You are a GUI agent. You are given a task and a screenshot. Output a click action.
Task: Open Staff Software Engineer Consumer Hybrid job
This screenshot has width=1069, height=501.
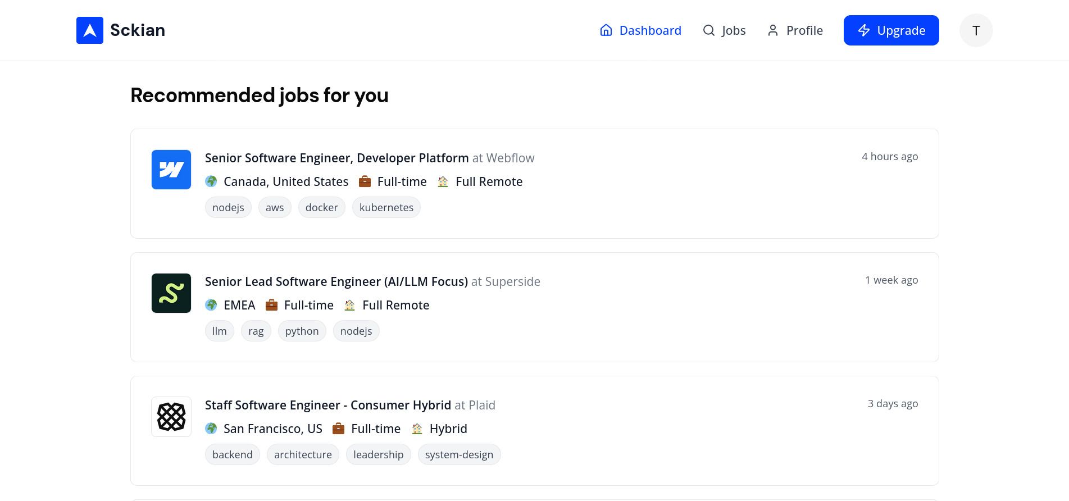point(328,405)
